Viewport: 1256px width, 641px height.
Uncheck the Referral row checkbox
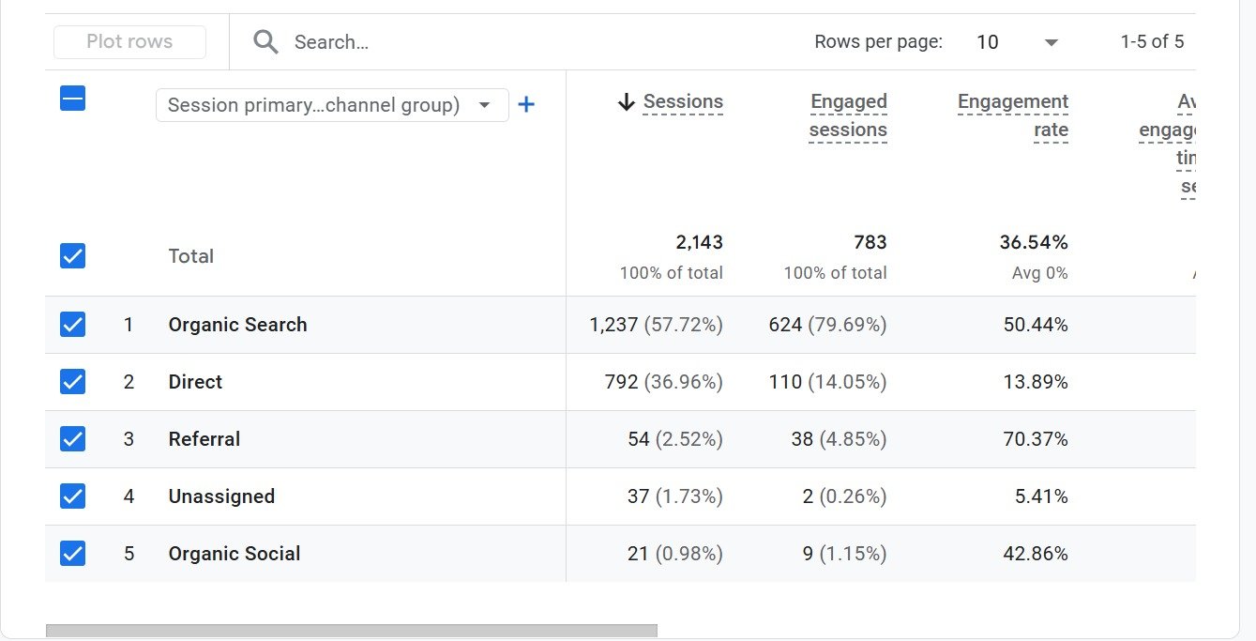pyautogui.click(x=72, y=439)
